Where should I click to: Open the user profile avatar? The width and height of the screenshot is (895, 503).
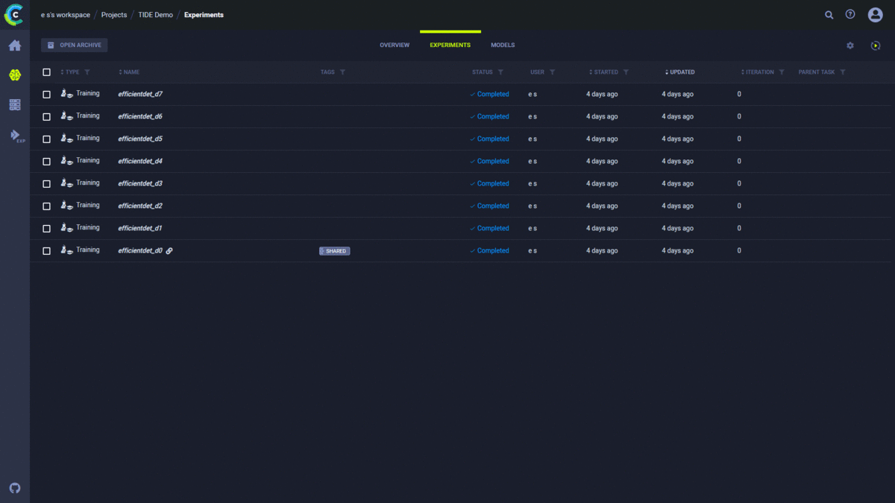click(x=875, y=15)
